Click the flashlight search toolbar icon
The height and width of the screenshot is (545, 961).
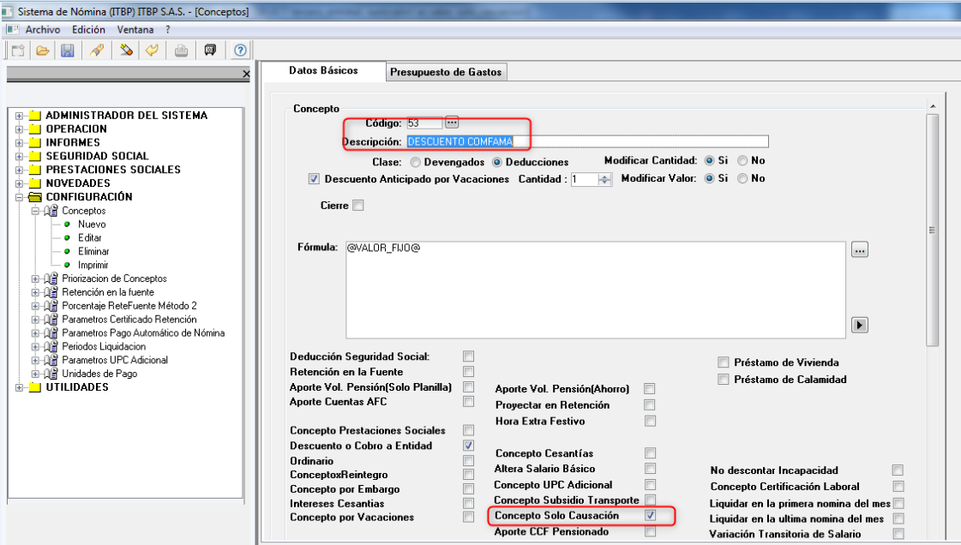coord(96,51)
